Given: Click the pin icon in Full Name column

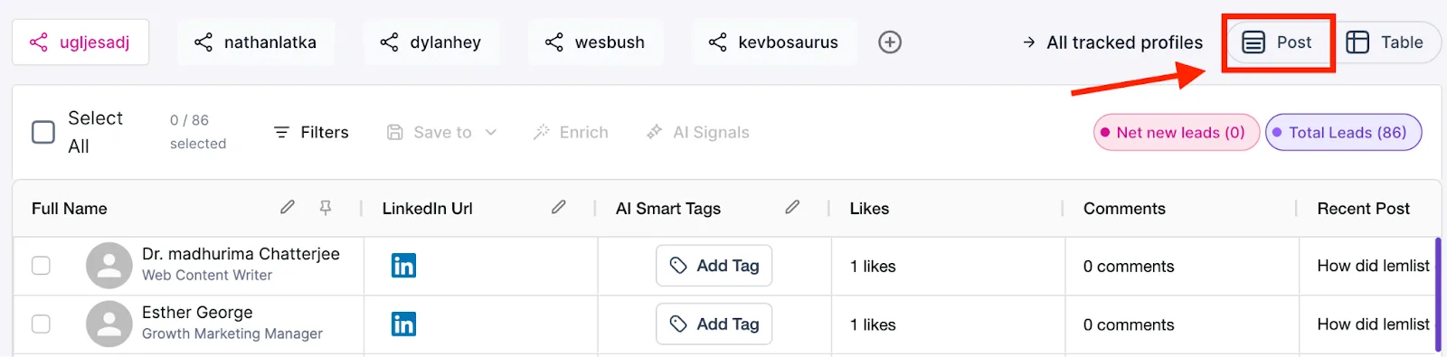Looking at the screenshot, I should pos(326,208).
